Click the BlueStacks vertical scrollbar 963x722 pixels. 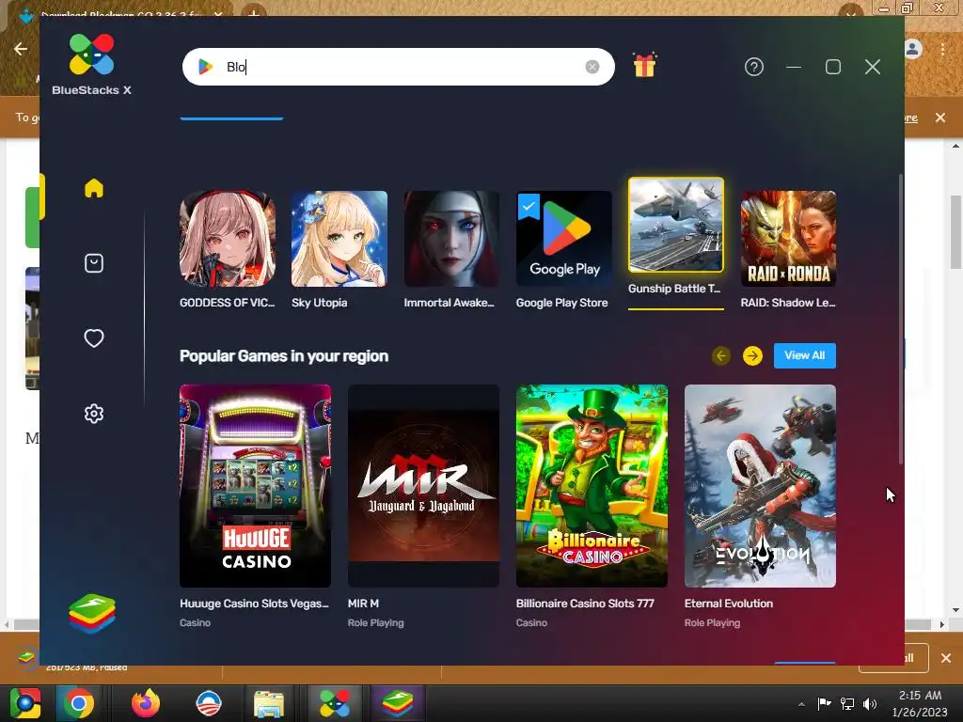coord(901,320)
